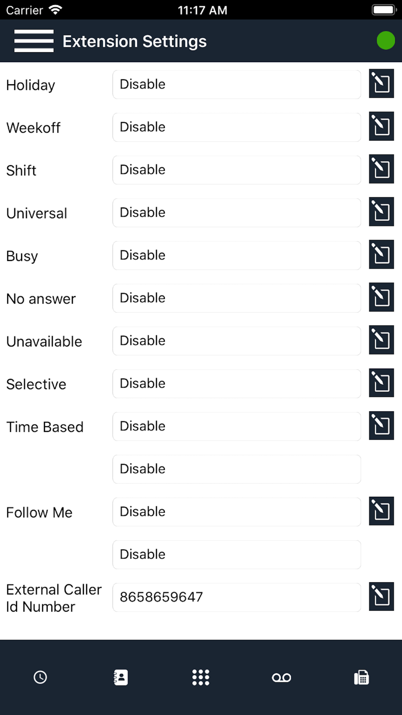Image resolution: width=402 pixels, height=715 pixels.
Task: Edit the Follow Me setting
Action: coord(381,511)
